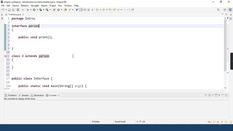Click the editor vertical scrollbar thumb
This screenshot has height=131, width=233.
click(x=225, y=45)
